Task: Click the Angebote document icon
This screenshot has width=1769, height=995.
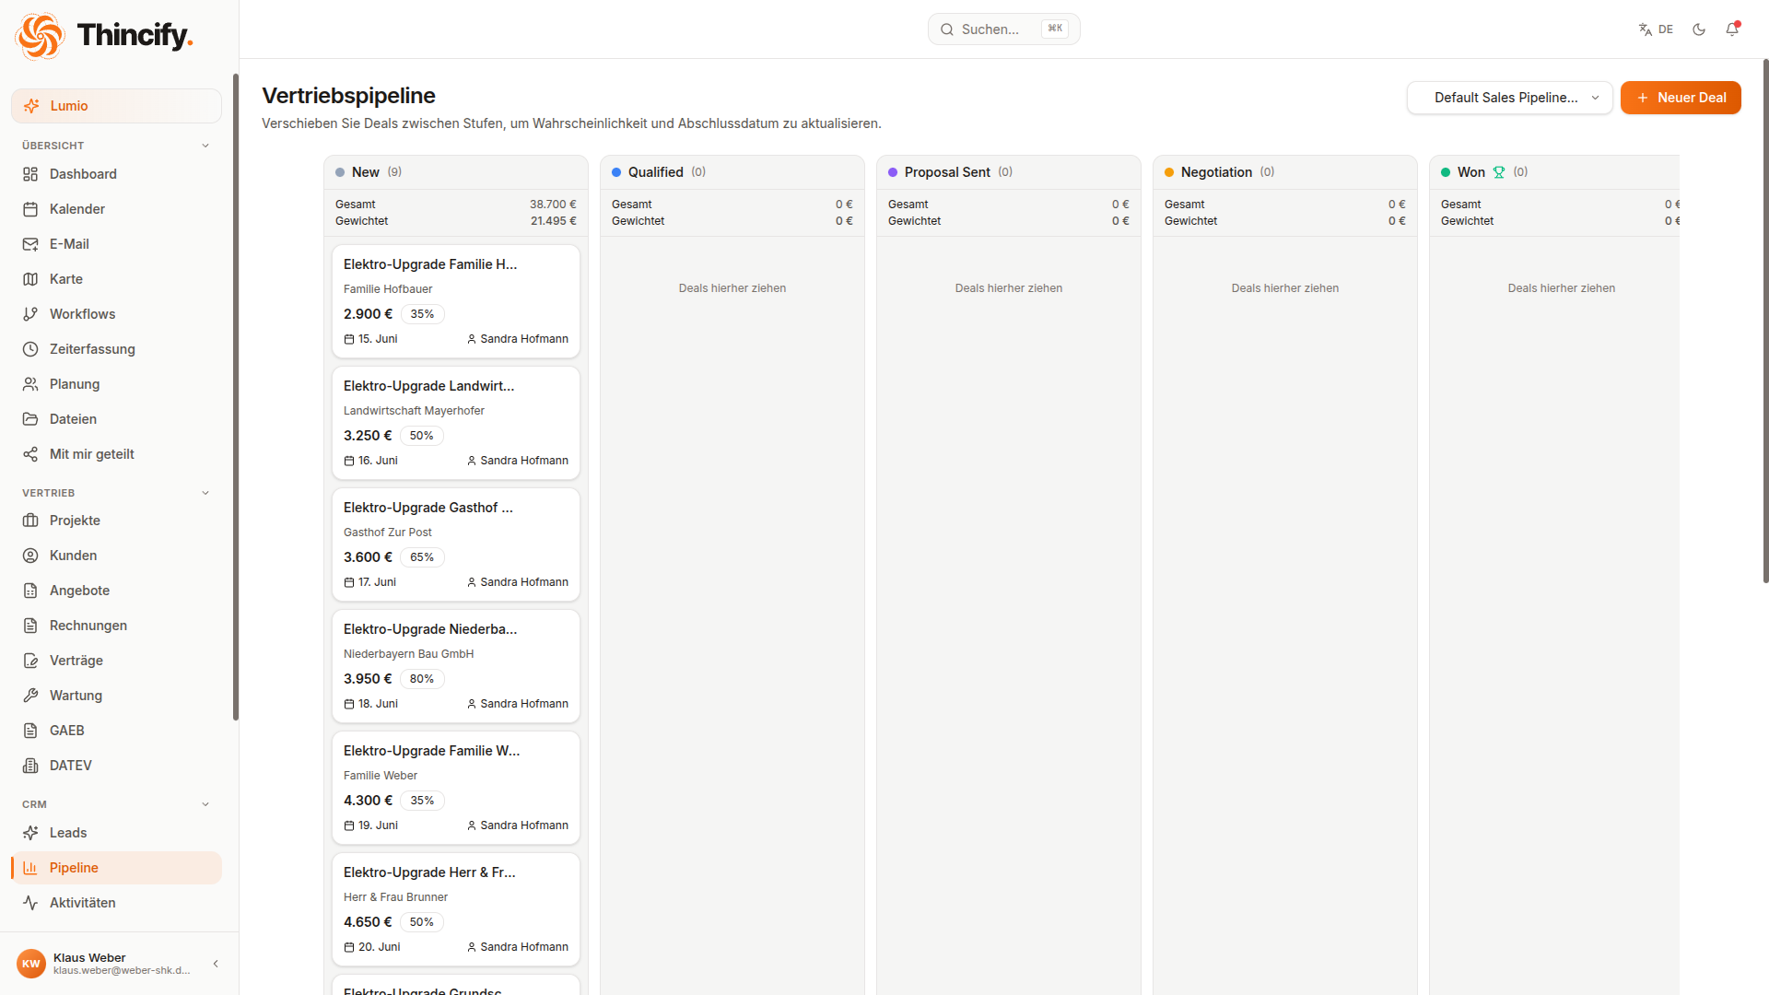Action: coord(30,591)
